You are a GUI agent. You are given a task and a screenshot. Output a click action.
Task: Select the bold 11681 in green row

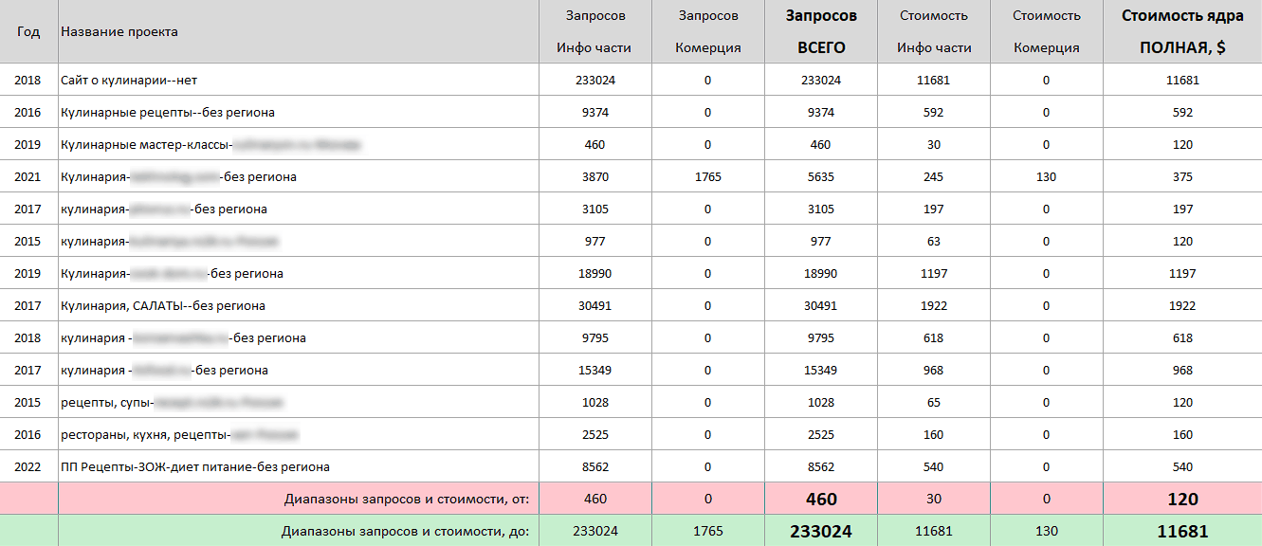coord(1181,532)
